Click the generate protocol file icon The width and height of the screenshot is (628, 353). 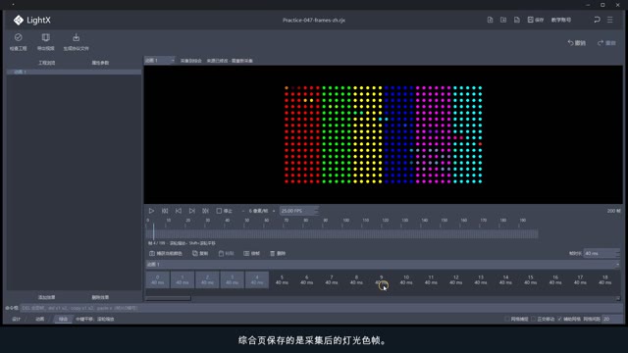76,37
